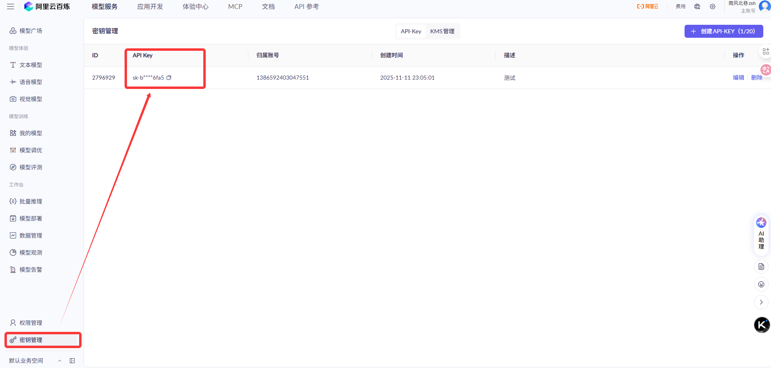Viewport: 771px width, 368px height.
Task: Click the document icon in right rail
Action: [761, 266]
